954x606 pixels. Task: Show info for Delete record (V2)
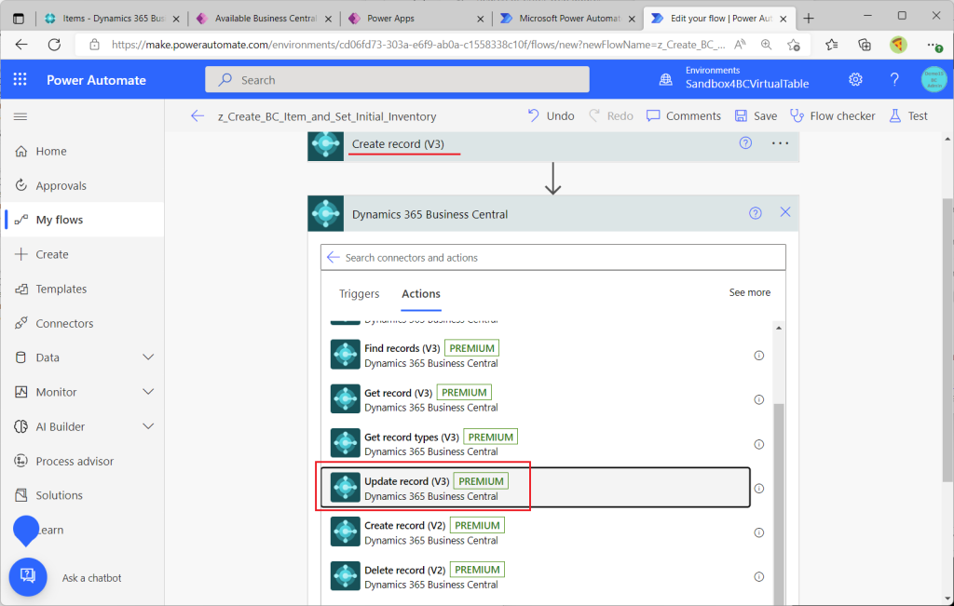[758, 577]
